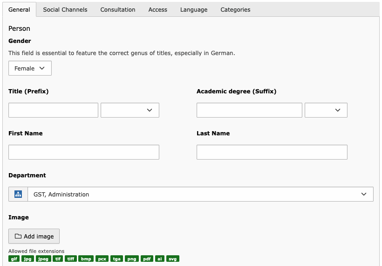Click the jpeg file extension badge
This screenshot has height=266, width=382.
(x=43, y=259)
